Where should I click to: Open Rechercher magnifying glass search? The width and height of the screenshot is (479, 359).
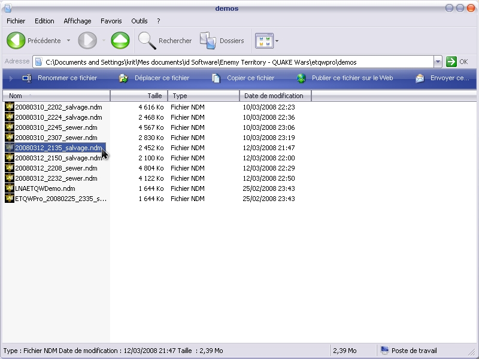coord(147,41)
